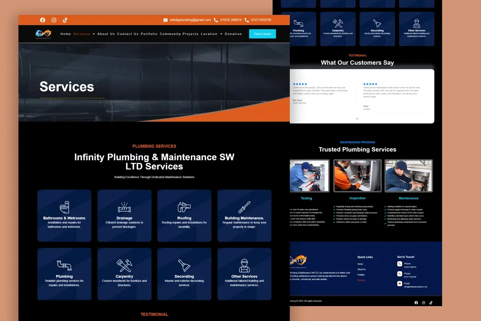Open the Facebook icon in the top header bar
Image resolution: width=481 pixels, height=321 pixels.
tap(42, 20)
